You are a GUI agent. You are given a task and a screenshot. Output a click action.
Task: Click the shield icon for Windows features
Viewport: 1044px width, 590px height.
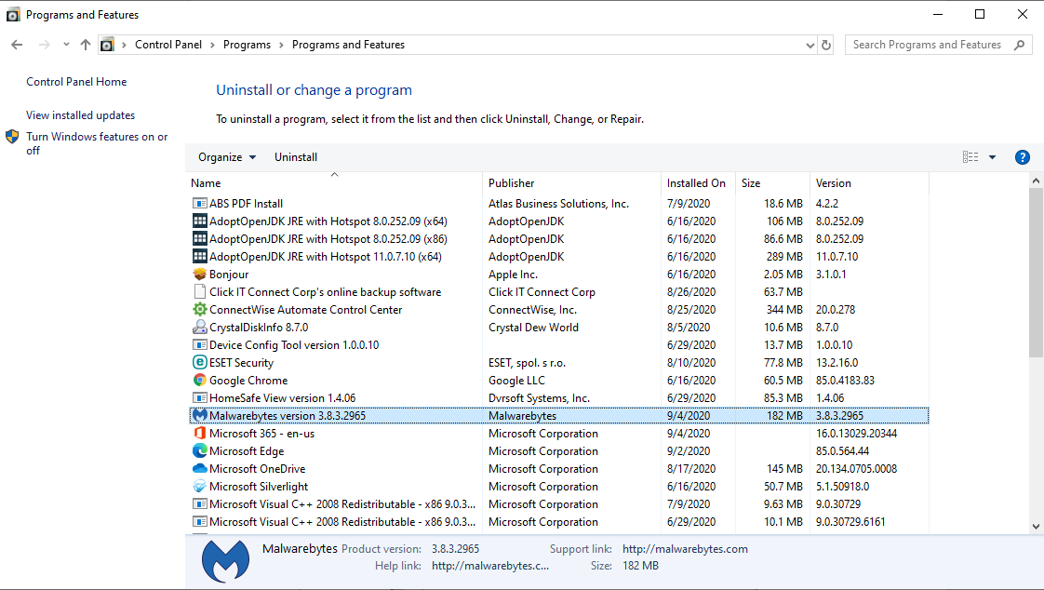coord(12,137)
